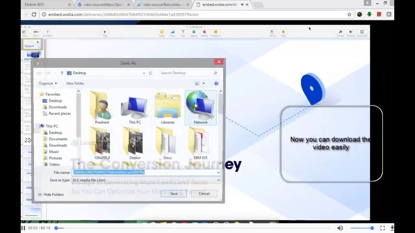This screenshot has height=233, width=415.
Task: Click Cancel button in dialog
Action: click(x=204, y=194)
